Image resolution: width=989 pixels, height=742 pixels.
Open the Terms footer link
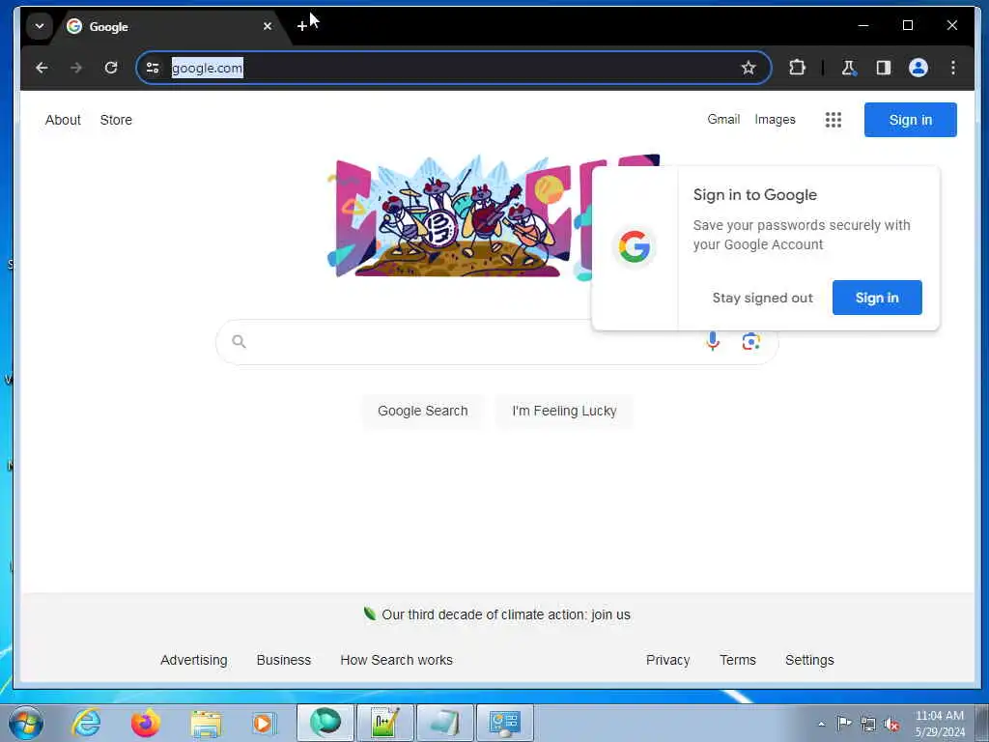click(x=737, y=660)
